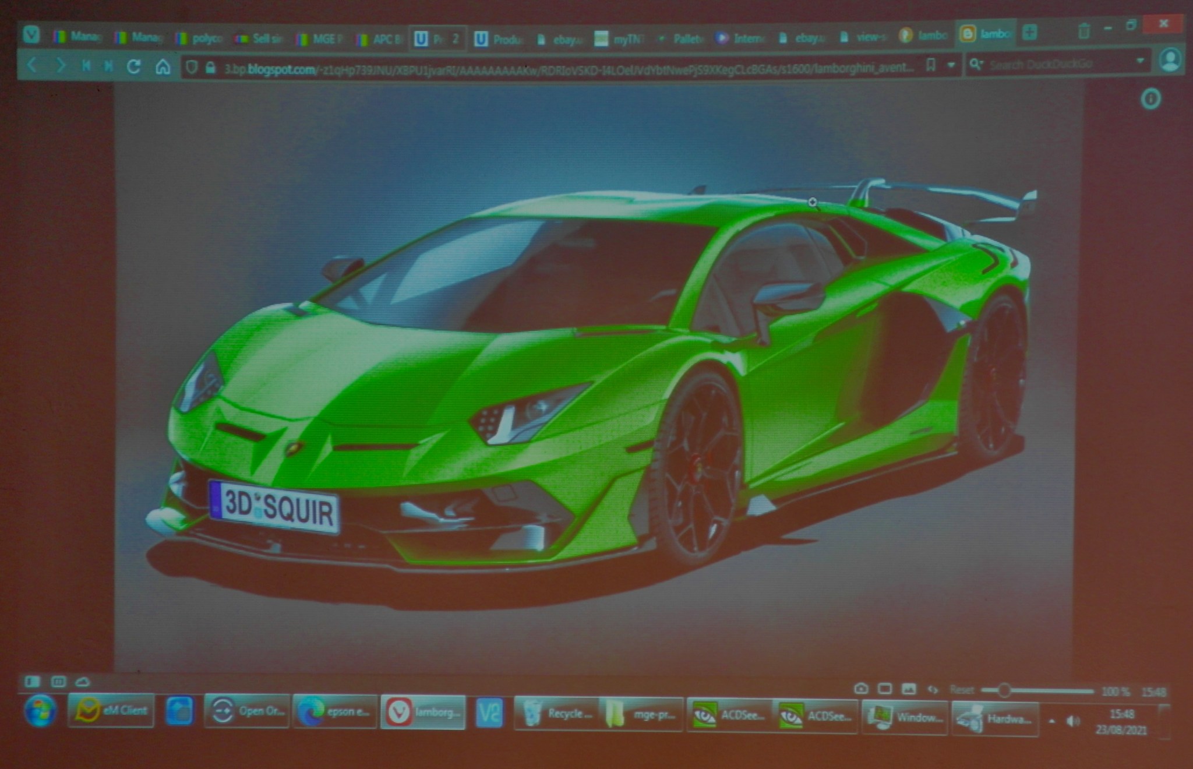The height and width of the screenshot is (769, 1193).
Task: Open the closed tabs trash can
Action: (1083, 31)
